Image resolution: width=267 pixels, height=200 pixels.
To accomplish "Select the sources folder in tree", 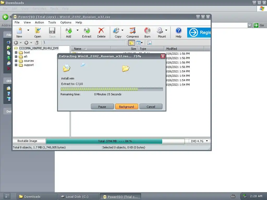I will pos(29,61).
